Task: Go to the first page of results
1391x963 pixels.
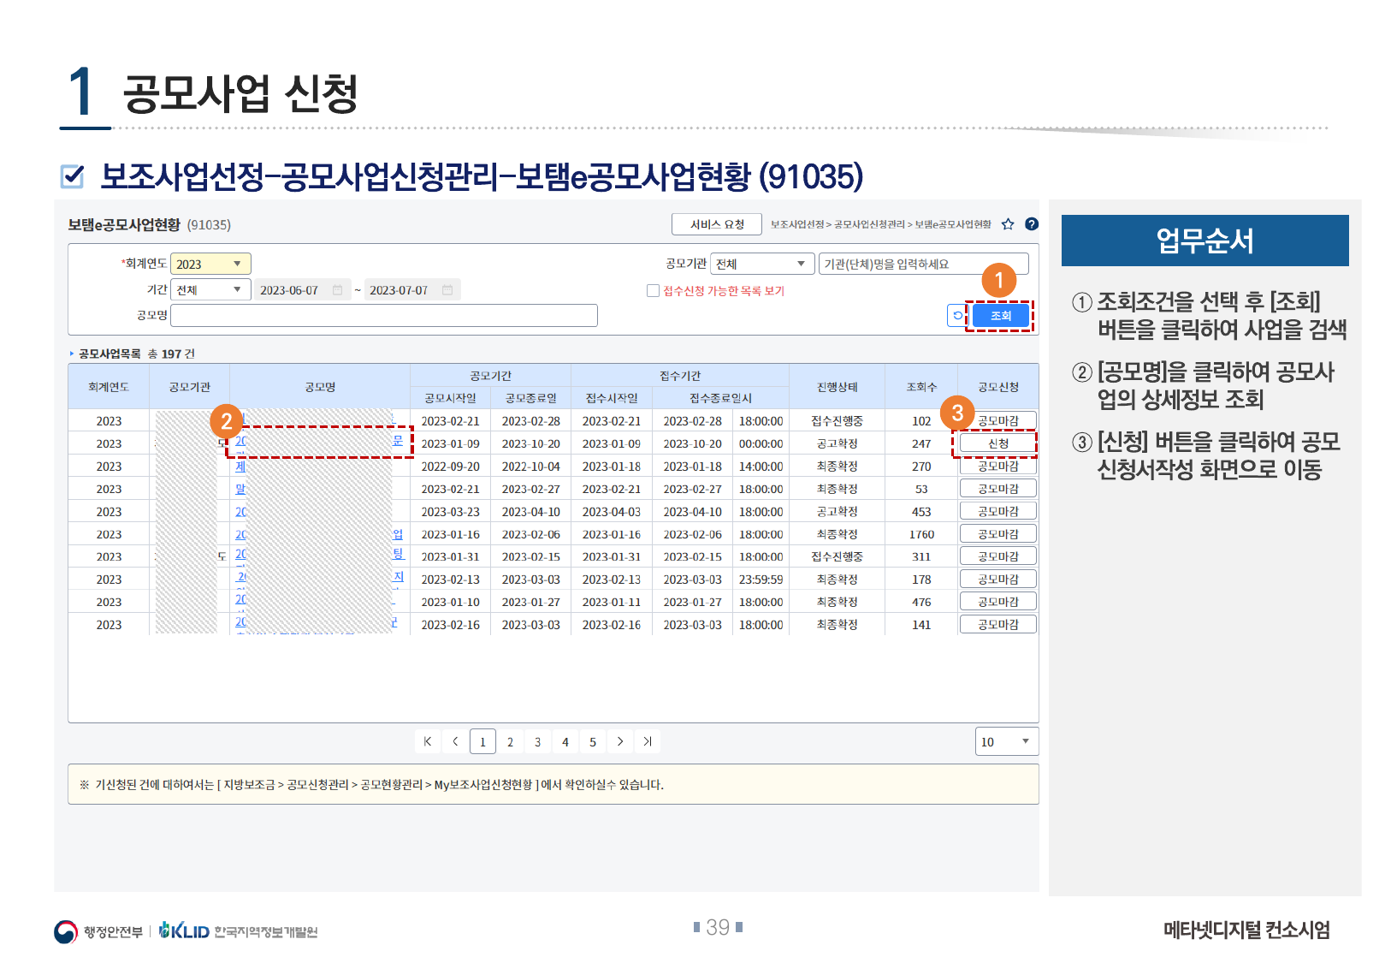Action: click(x=428, y=741)
